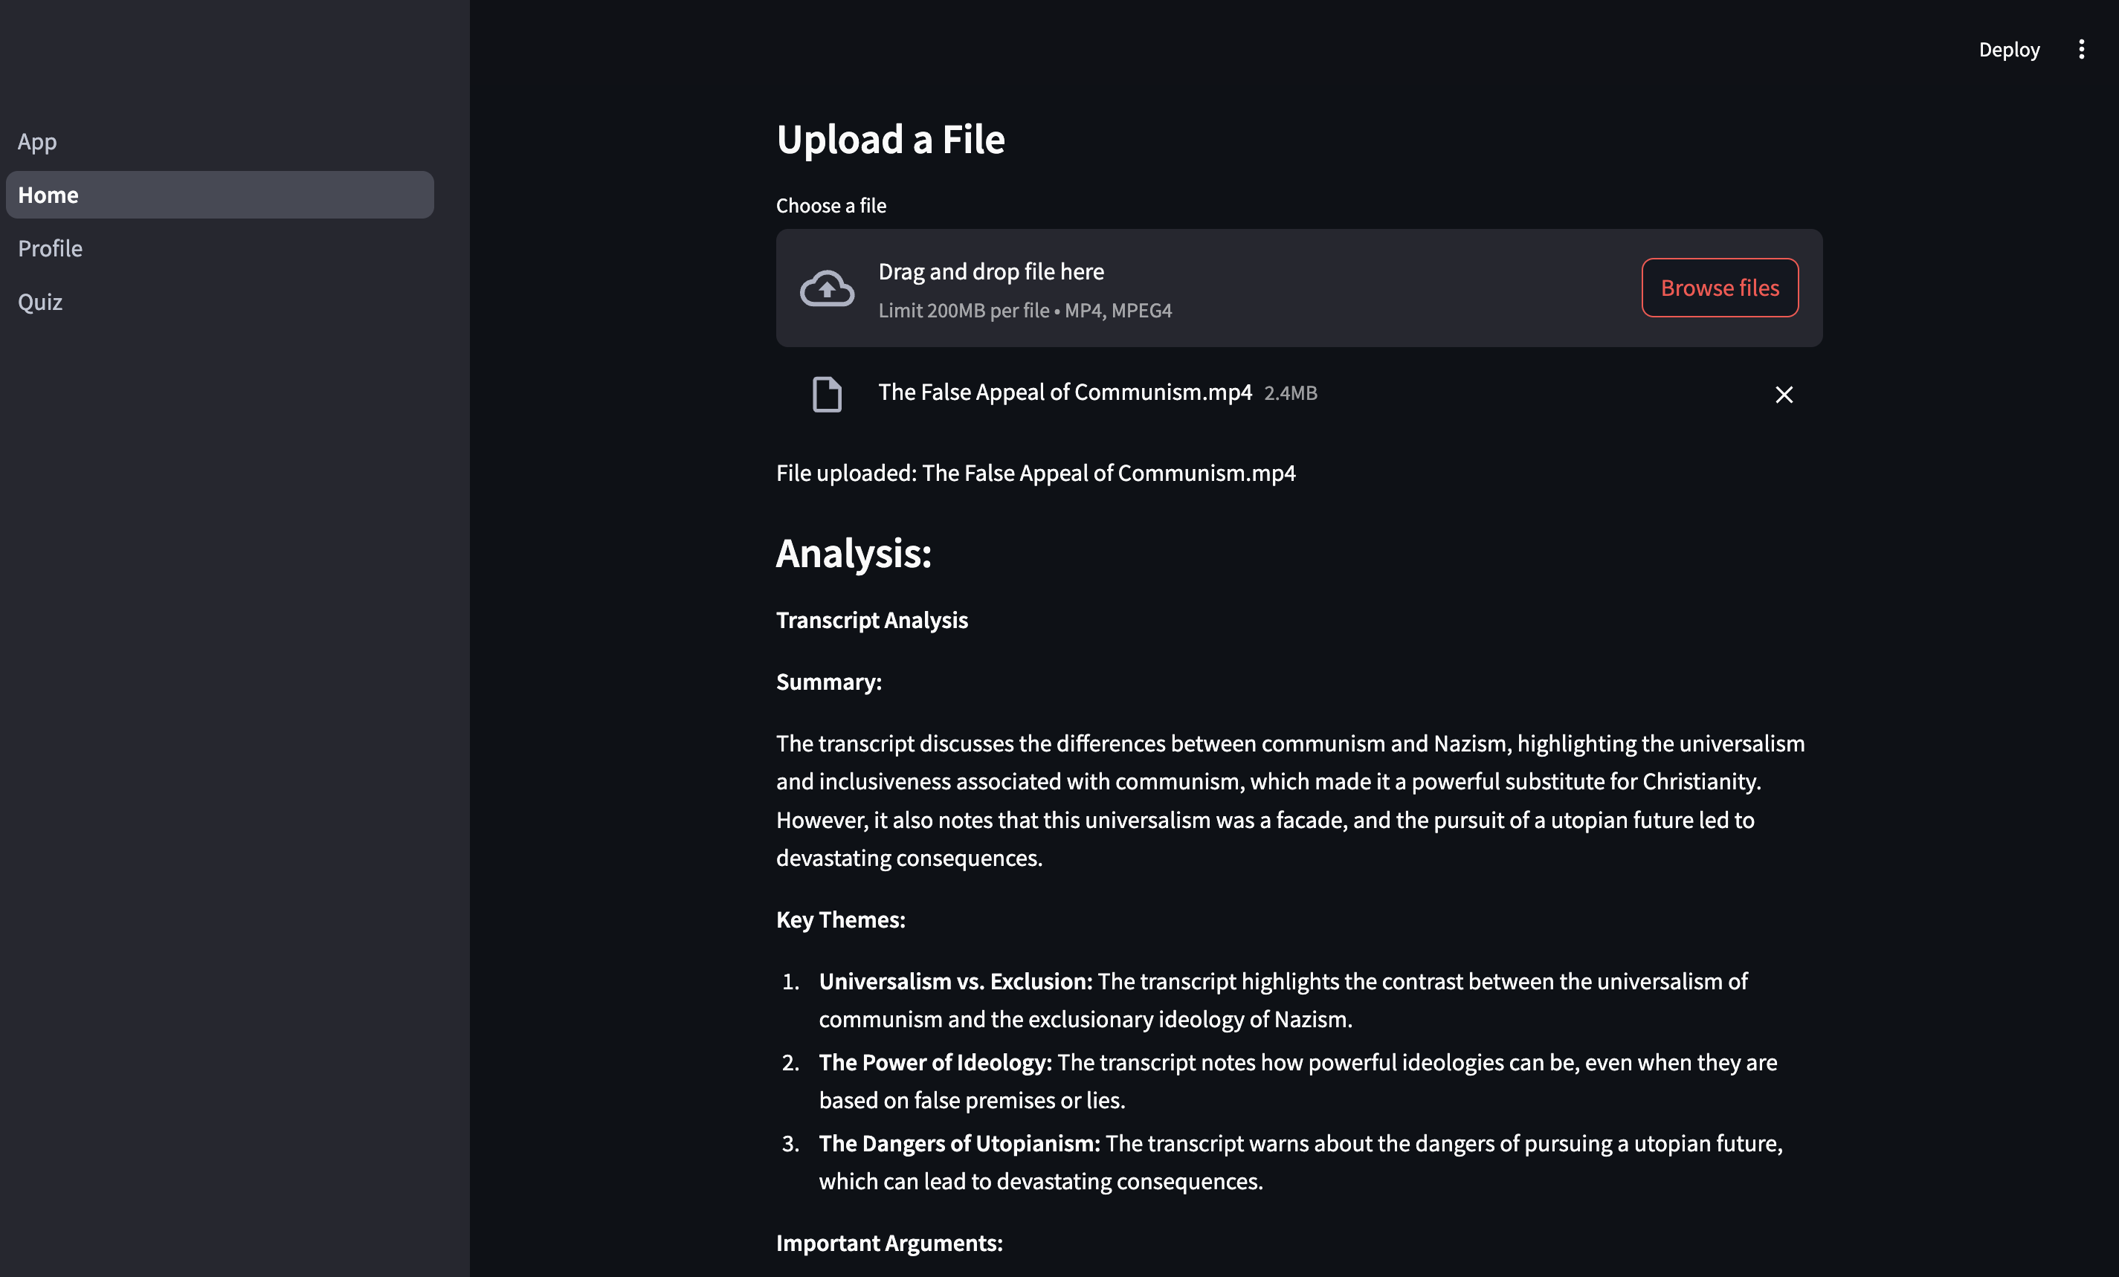Navigate to the Quiz page

pyautogui.click(x=39, y=302)
